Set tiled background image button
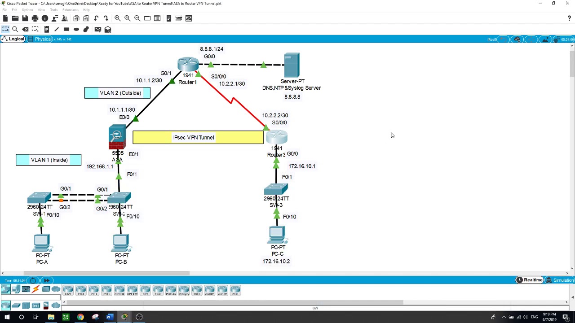Viewport: 575px width, 323px height. pyautogui.click(x=545, y=39)
